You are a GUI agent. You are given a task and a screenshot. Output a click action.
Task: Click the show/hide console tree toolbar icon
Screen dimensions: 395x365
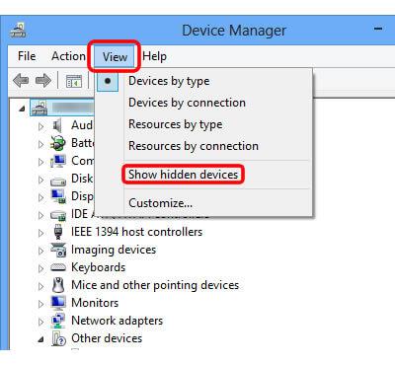[x=74, y=81]
